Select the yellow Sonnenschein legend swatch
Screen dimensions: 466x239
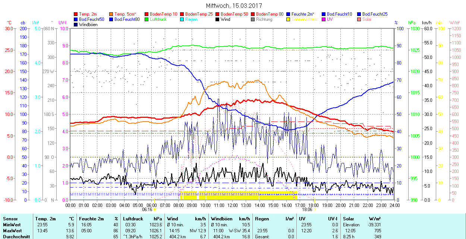(289, 19)
